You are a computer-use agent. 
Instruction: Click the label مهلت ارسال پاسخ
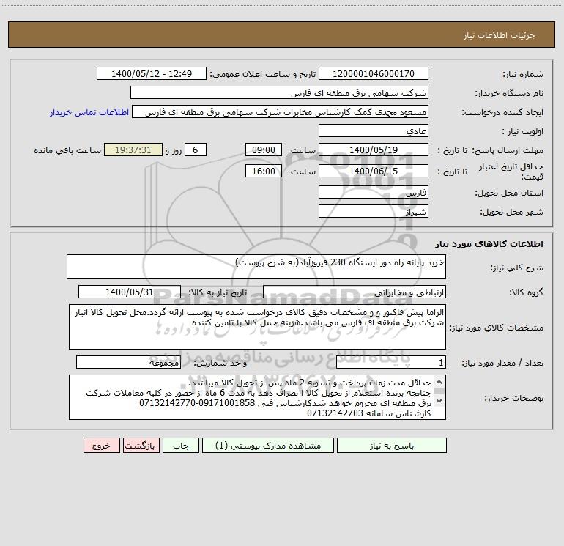(x=508, y=150)
